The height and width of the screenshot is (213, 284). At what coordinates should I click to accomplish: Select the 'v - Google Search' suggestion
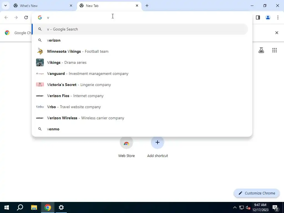pos(140,29)
